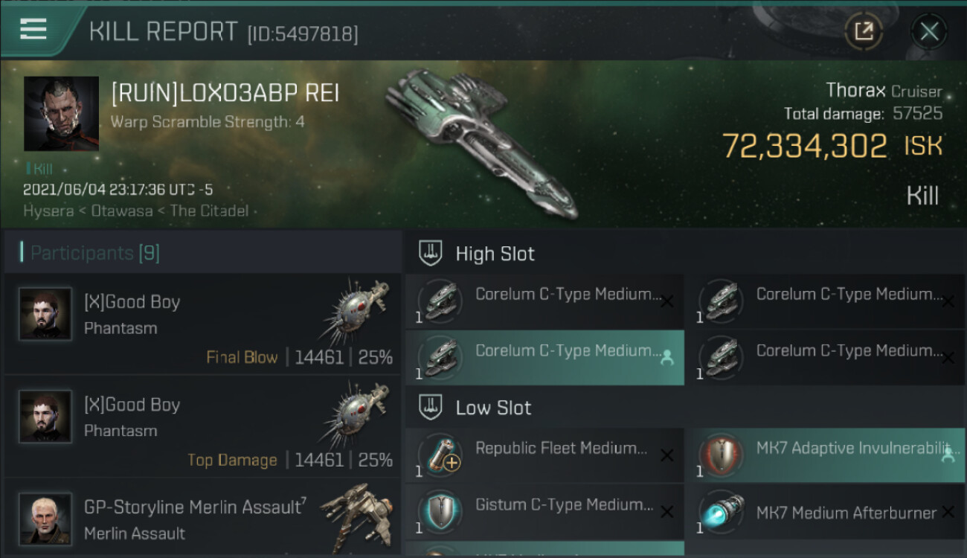Click the victim's character portrait
This screenshot has height=558, width=967.
[61, 113]
